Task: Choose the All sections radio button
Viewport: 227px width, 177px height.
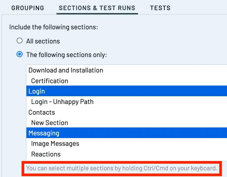Action: pyautogui.click(x=19, y=41)
